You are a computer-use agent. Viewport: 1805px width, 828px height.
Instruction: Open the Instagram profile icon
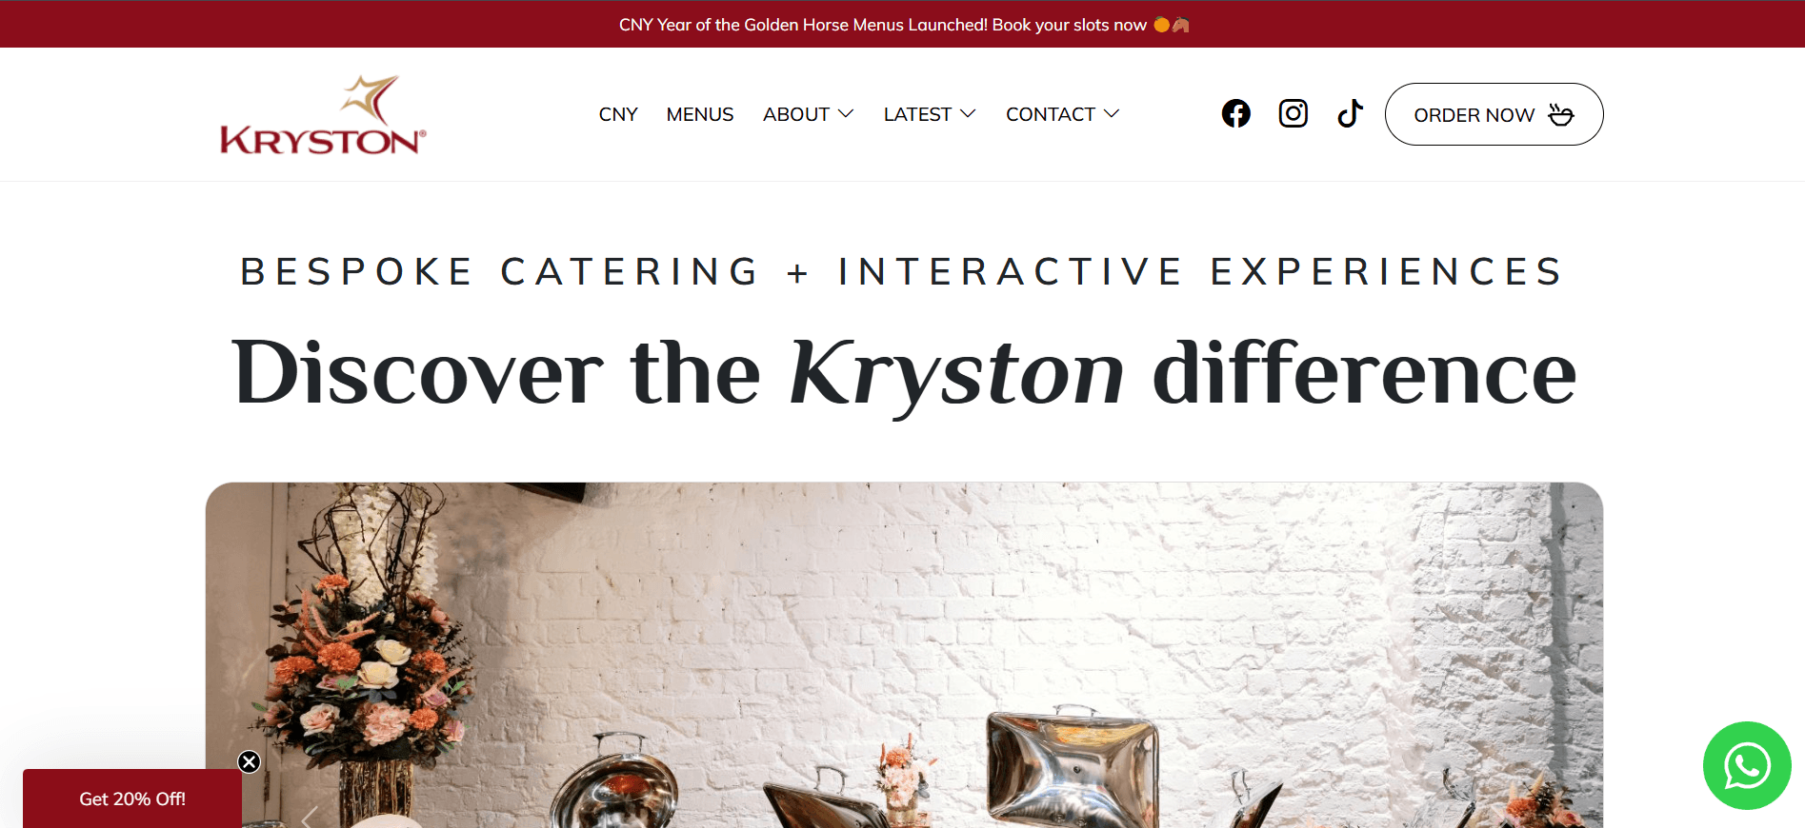(x=1293, y=114)
